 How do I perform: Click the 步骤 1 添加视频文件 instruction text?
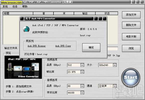[x=19, y=87]
